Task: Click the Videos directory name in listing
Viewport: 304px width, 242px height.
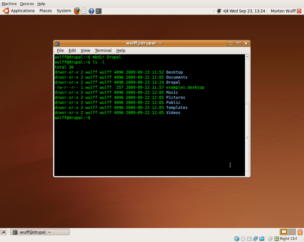Action: tap(173, 113)
